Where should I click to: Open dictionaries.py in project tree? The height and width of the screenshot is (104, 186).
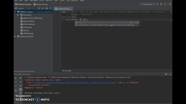click(x=28, y=24)
